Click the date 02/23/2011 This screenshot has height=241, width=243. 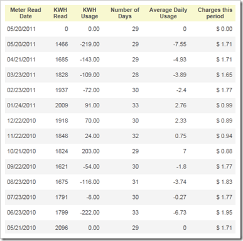point(21,90)
